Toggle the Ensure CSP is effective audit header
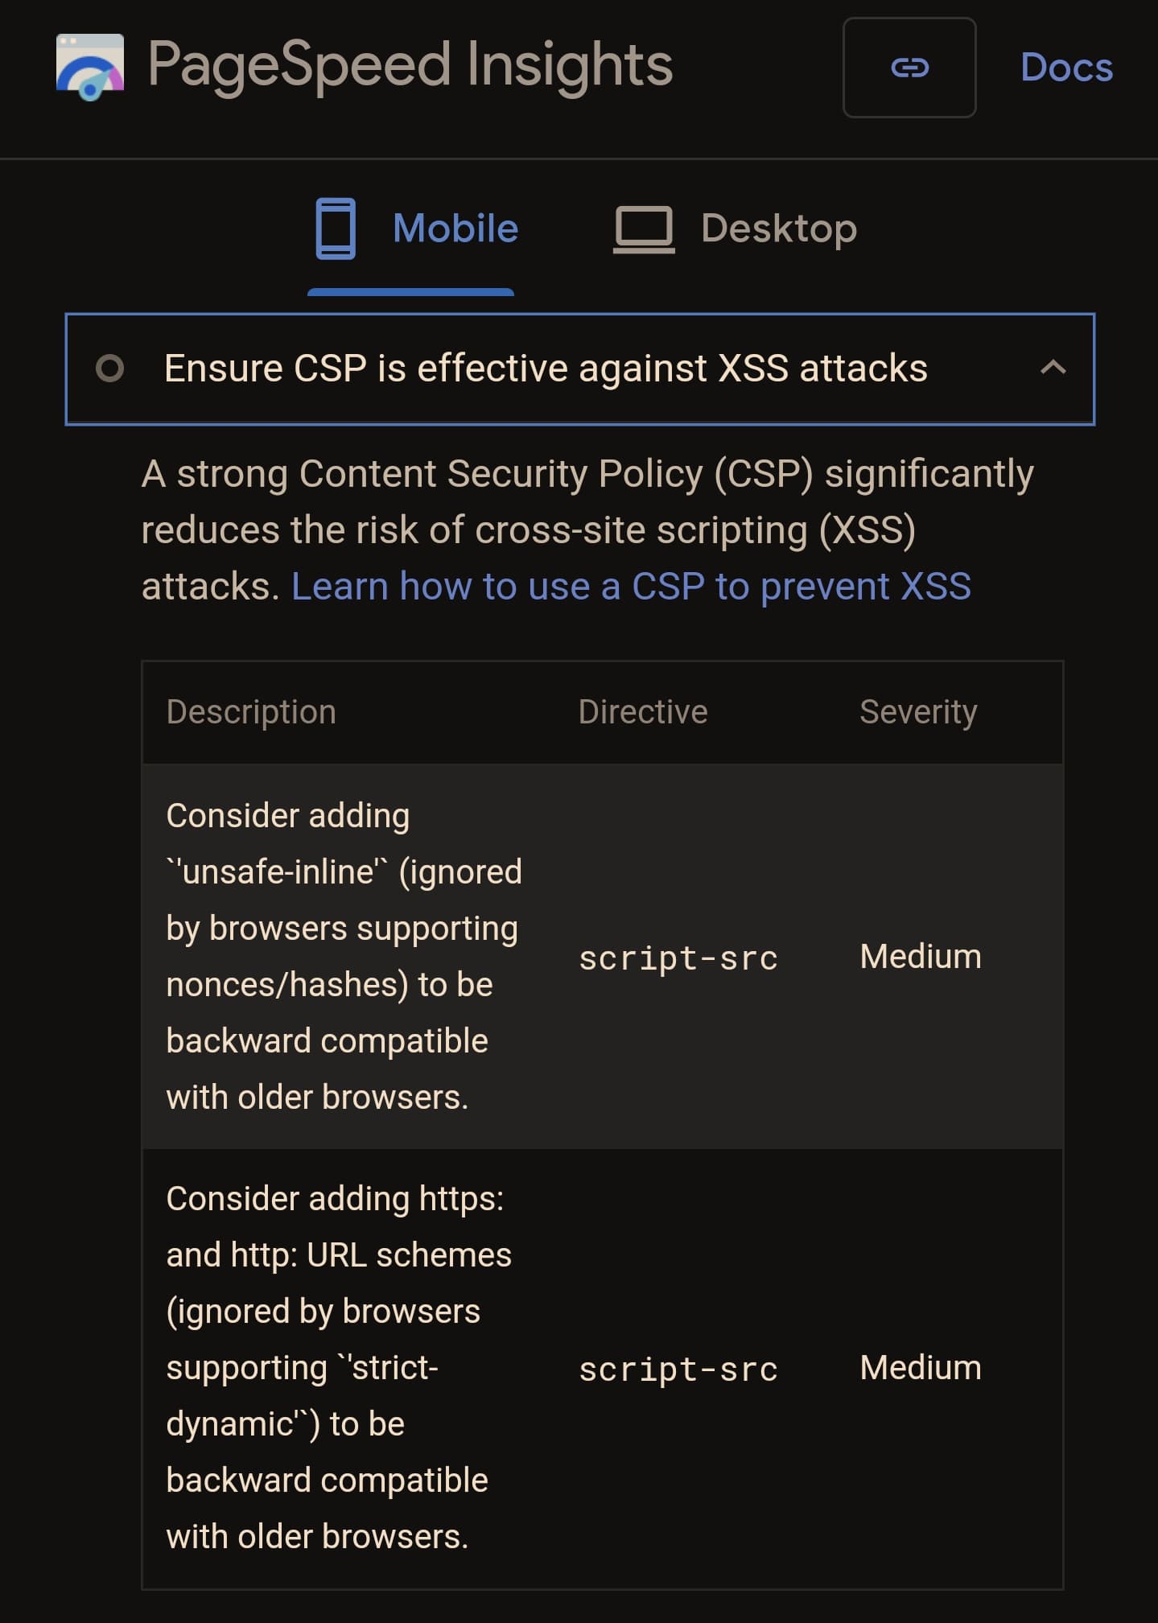The height and width of the screenshot is (1623, 1158). (x=579, y=369)
